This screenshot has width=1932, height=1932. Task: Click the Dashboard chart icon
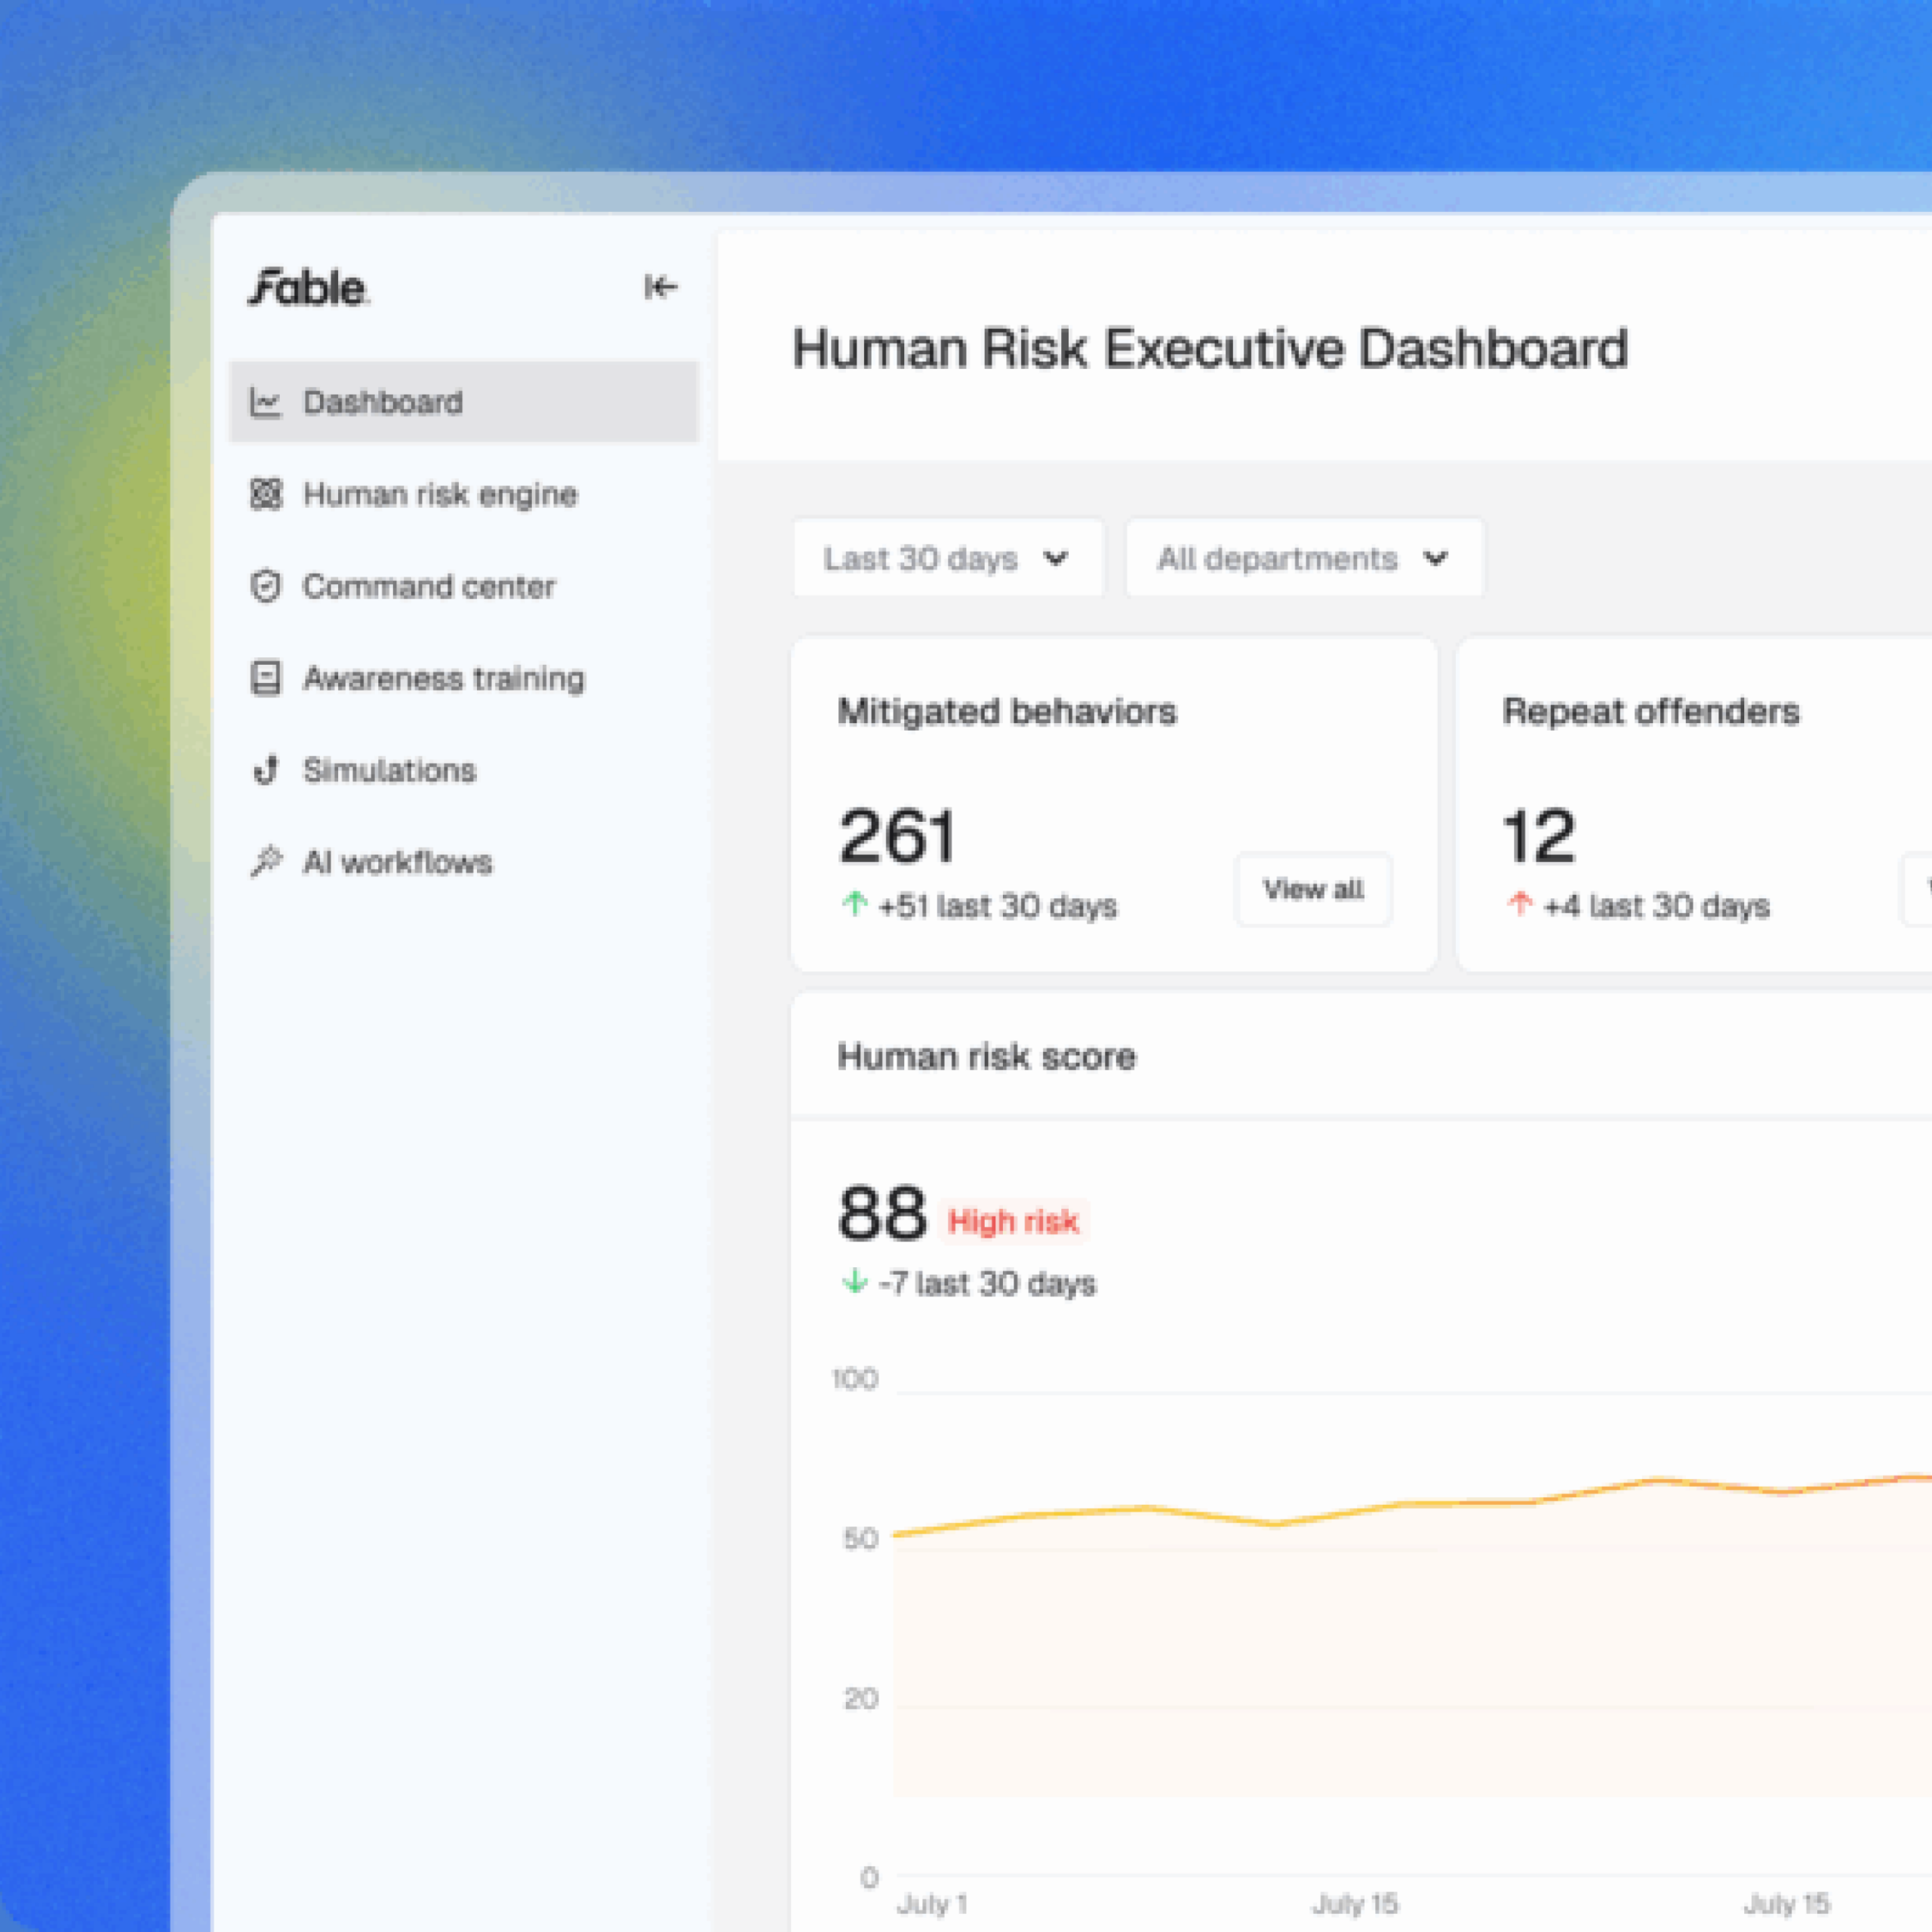pos(265,402)
